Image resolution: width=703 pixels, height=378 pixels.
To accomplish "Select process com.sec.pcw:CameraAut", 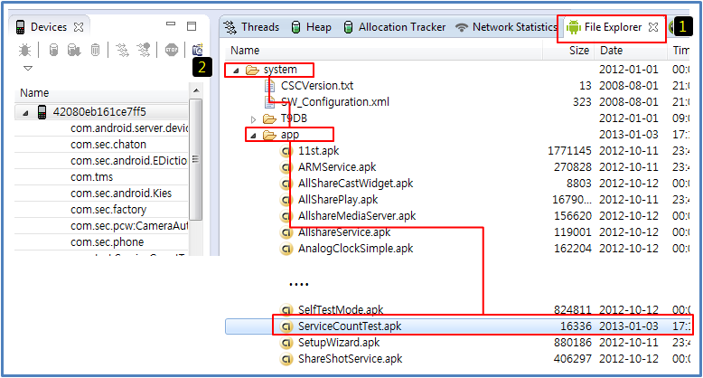I will (129, 226).
